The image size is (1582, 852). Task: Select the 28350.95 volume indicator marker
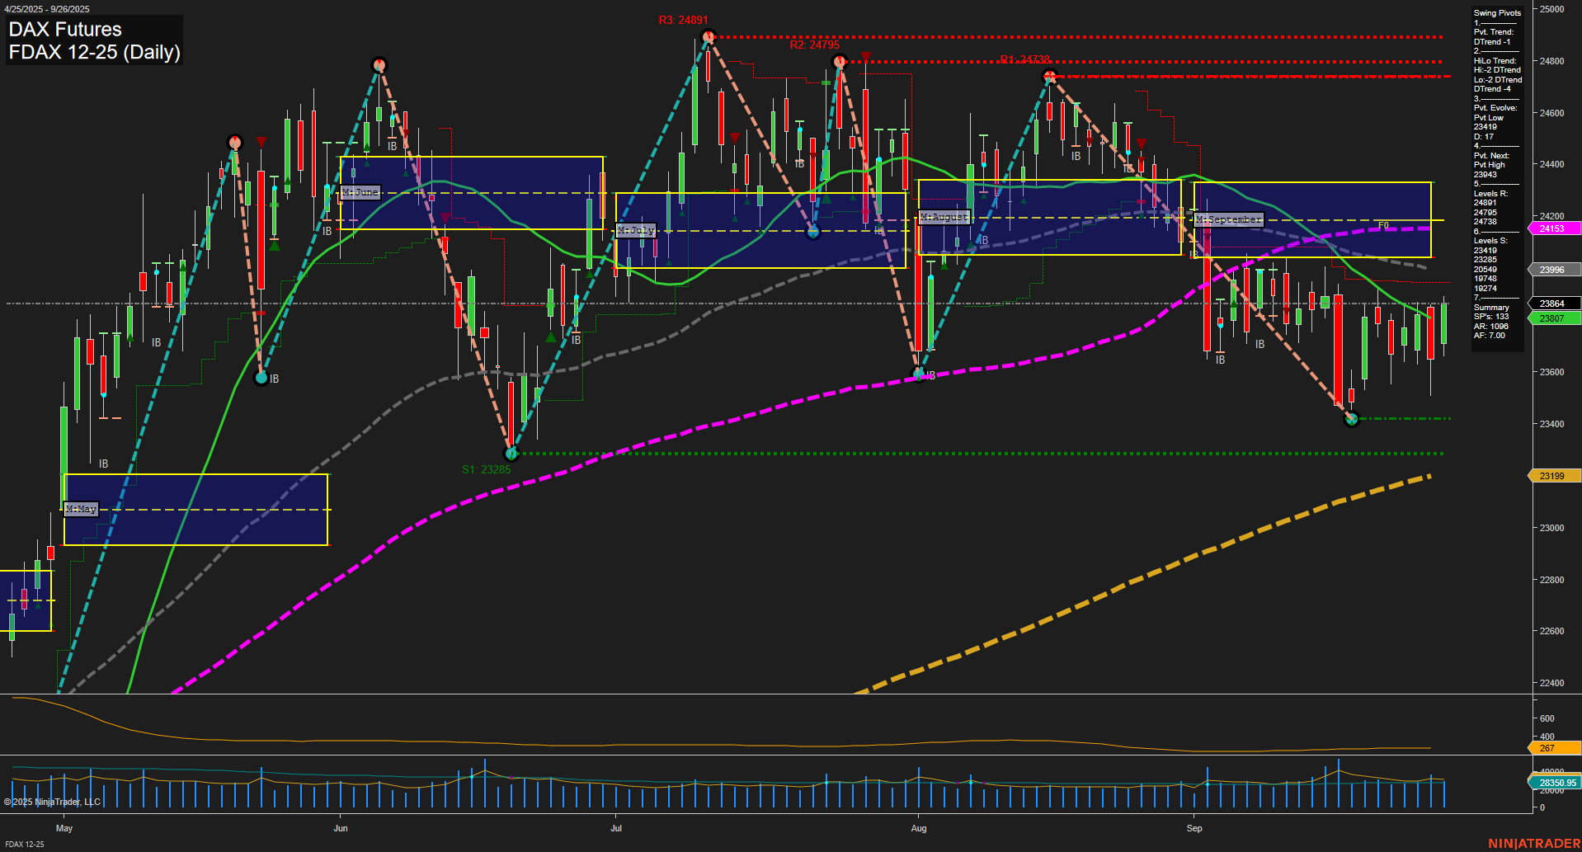click(x=1554, y=784)
